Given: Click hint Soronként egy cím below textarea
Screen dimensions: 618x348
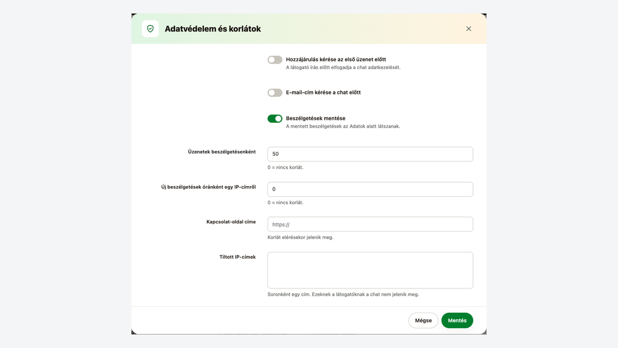Looking at the screenshot, I should click(343, 295).
